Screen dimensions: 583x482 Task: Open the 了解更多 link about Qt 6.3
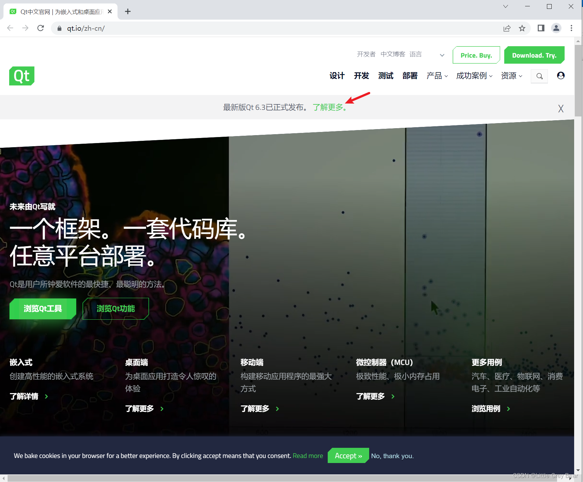click(x=328, y=107)
